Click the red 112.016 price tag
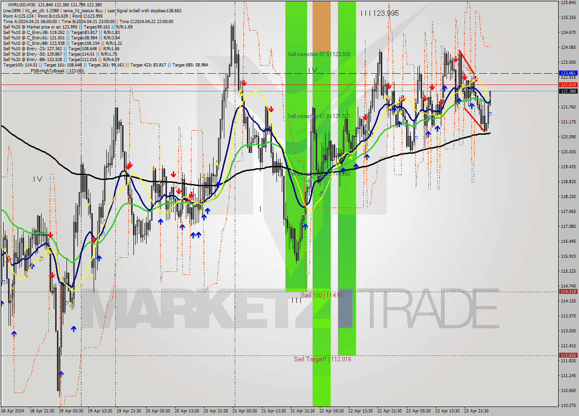The height and width of the screenshot is (416, 579). tap(568, 355)
